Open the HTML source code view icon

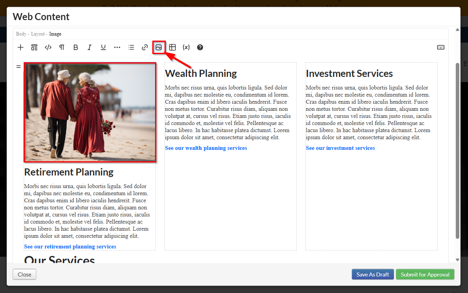click(48, 47)
